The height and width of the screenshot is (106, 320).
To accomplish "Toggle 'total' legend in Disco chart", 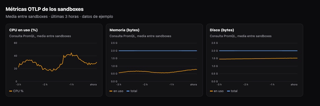I will [232, 91].
